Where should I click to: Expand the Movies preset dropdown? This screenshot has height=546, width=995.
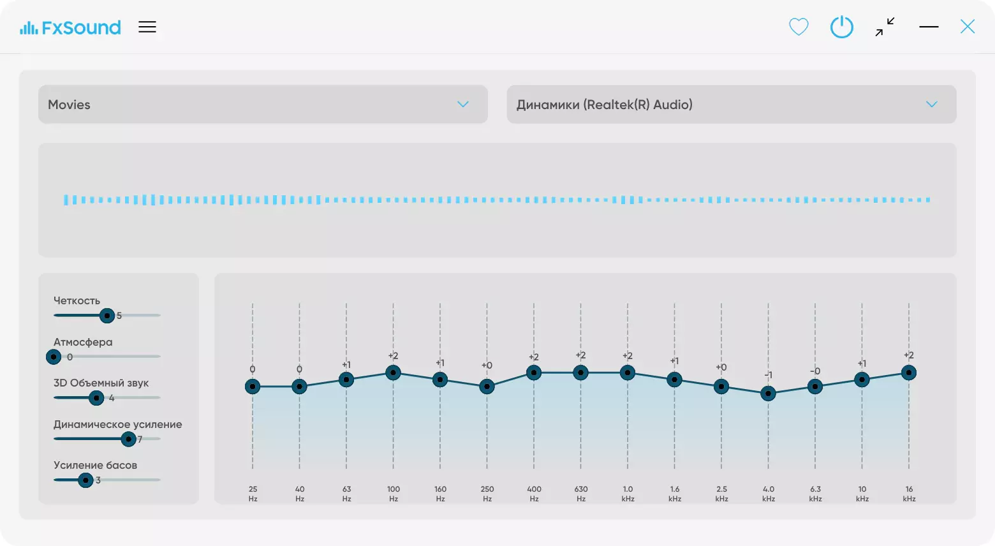[x=263, y=105]
